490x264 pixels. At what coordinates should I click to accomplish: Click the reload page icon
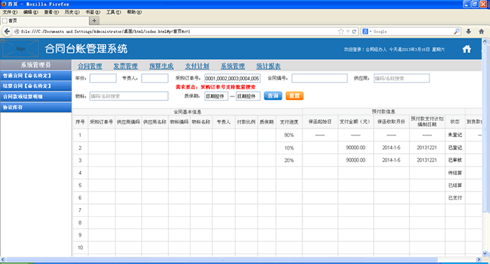coord(354,31)
